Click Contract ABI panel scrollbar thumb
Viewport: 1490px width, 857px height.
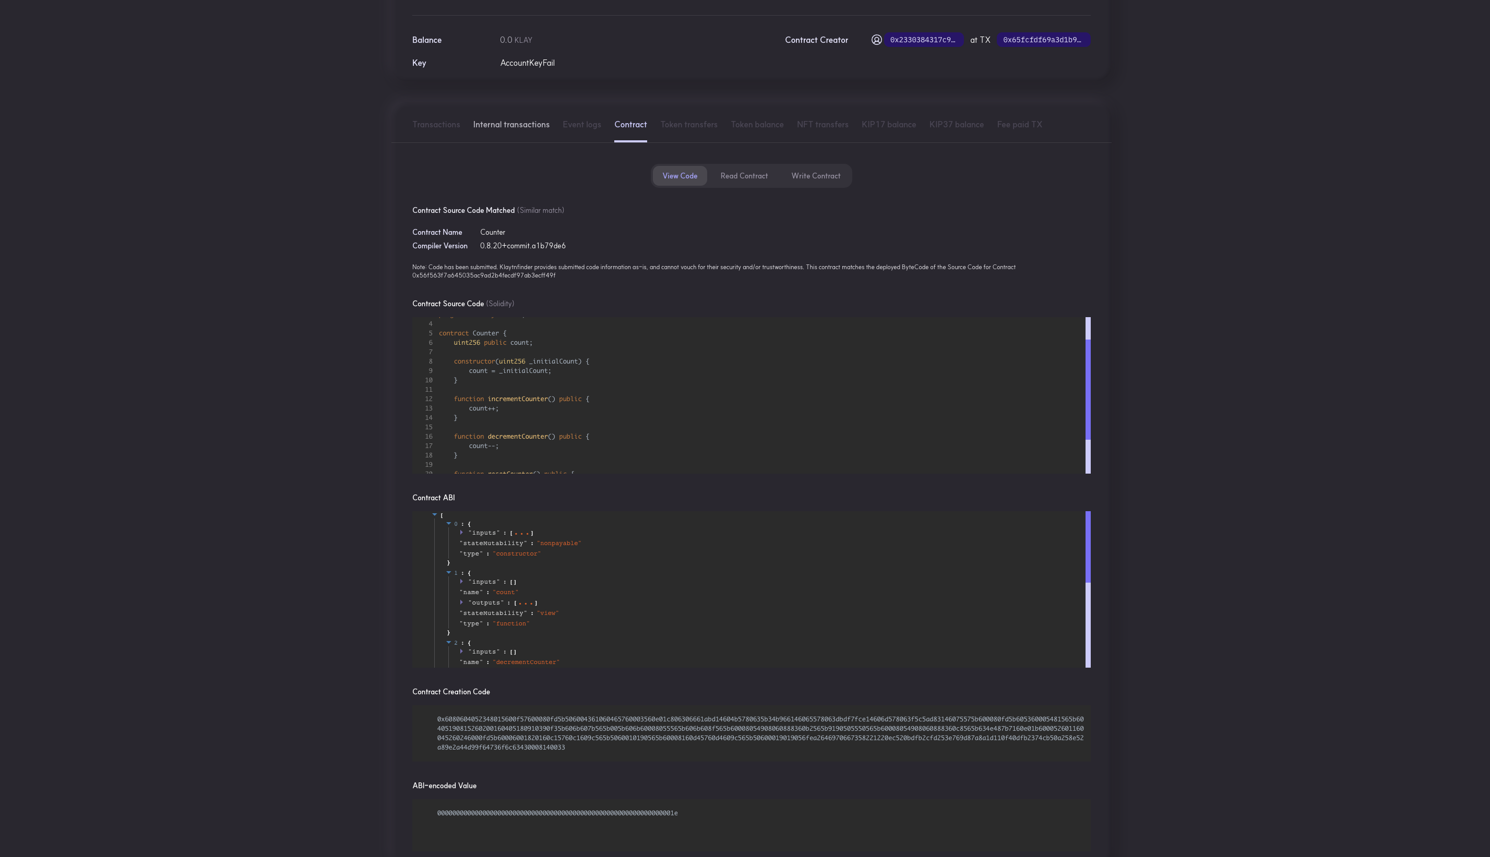[x=1088, y=547]
